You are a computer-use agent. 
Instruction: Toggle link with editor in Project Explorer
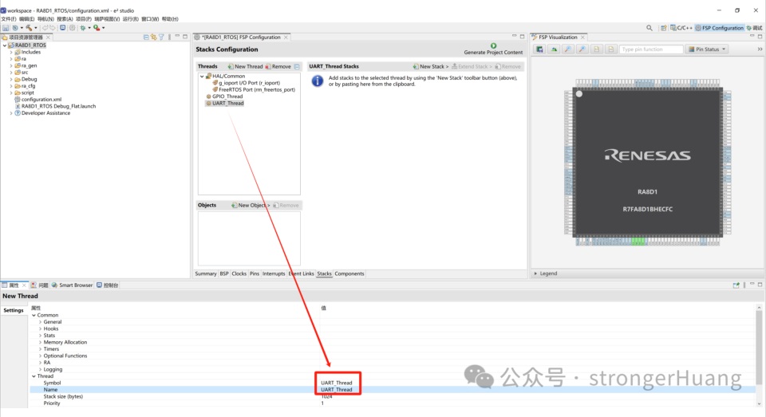(153, 37)
